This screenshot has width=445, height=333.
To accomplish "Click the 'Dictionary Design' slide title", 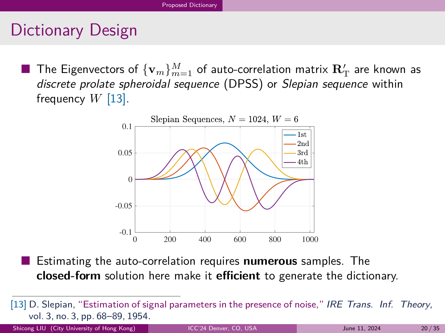I will click(x=74, y=30).
